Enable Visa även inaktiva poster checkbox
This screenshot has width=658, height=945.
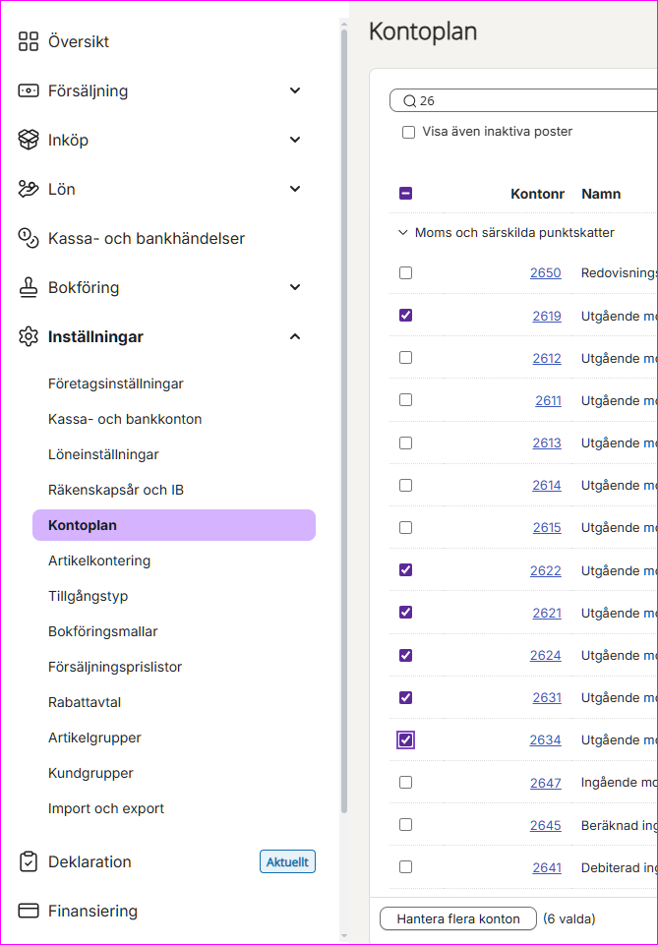[x=408, y=132]
